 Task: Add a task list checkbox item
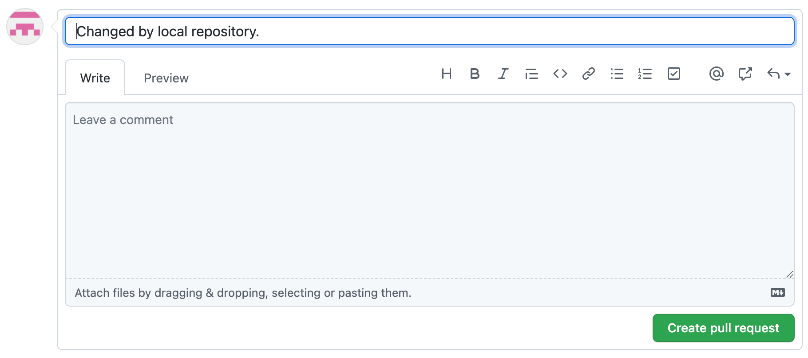(x=673, y=74)
